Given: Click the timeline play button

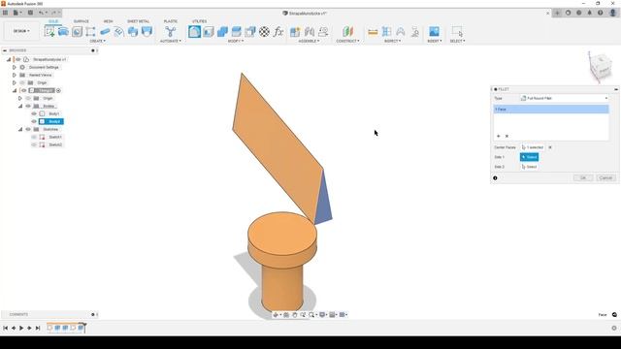Looking at the screenshot, I should pos(21,328).
